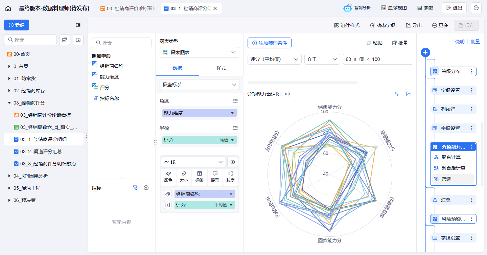Click the filter icon in 指标 section
487x255 pixels.
pos(135,188)
